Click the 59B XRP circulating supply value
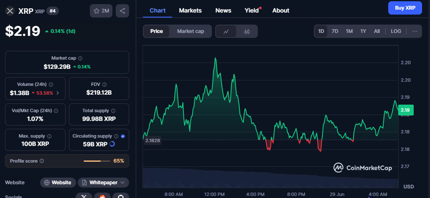The width and height of the screenshot is (430, 198). tap(95, 143)
